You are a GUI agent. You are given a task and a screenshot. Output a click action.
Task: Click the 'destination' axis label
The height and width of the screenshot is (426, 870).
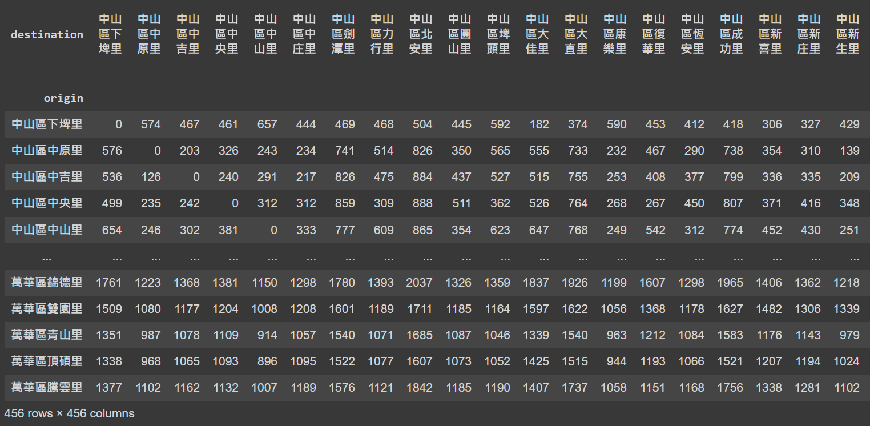[47, 34]
